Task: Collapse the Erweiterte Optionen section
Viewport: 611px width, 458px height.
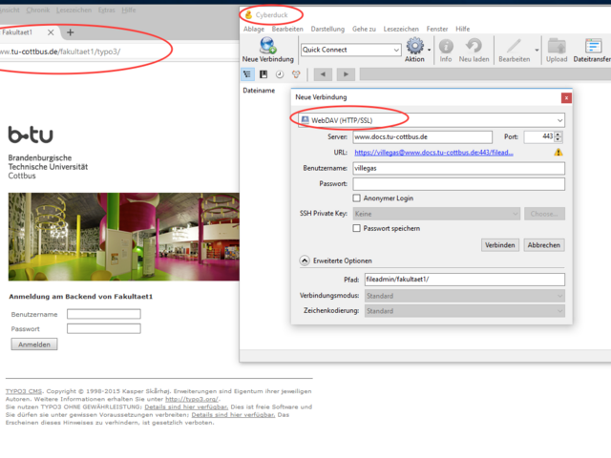Action: (305, 260)
